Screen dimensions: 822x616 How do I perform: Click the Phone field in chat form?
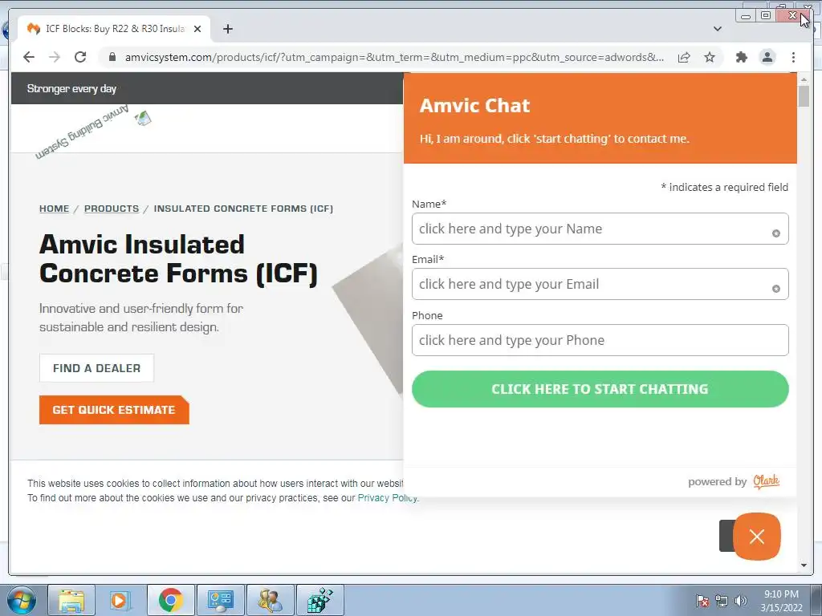(x=600, y=340)
